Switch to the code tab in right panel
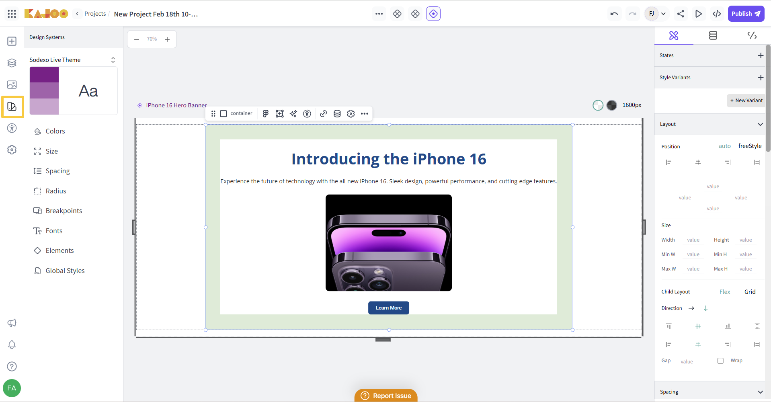This screenshot has height=402, width=771. point(752,36)
